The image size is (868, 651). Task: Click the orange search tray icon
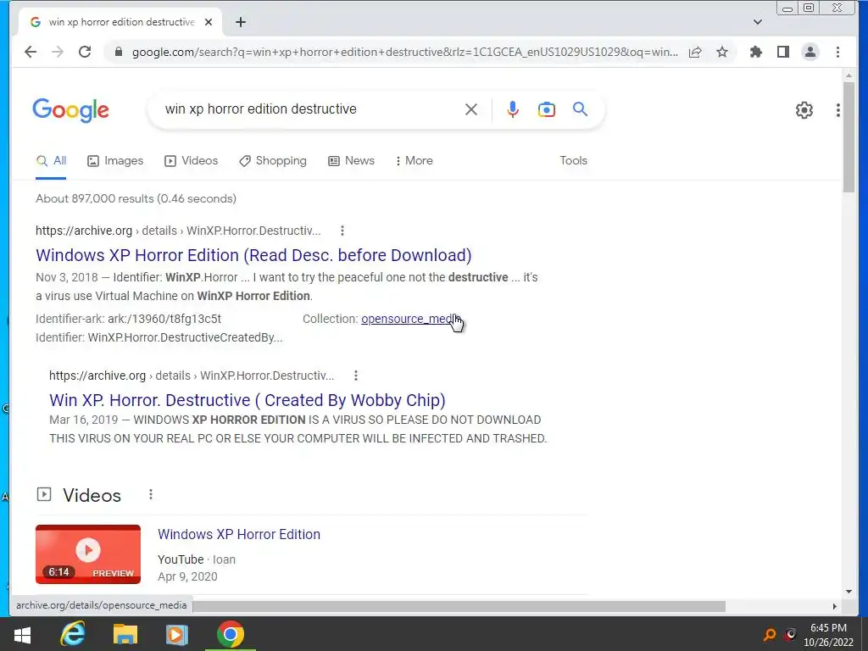pyautogui.click(x=770, y=634)
